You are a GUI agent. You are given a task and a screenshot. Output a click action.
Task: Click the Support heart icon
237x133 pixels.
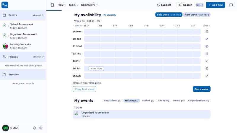[158, 5]
